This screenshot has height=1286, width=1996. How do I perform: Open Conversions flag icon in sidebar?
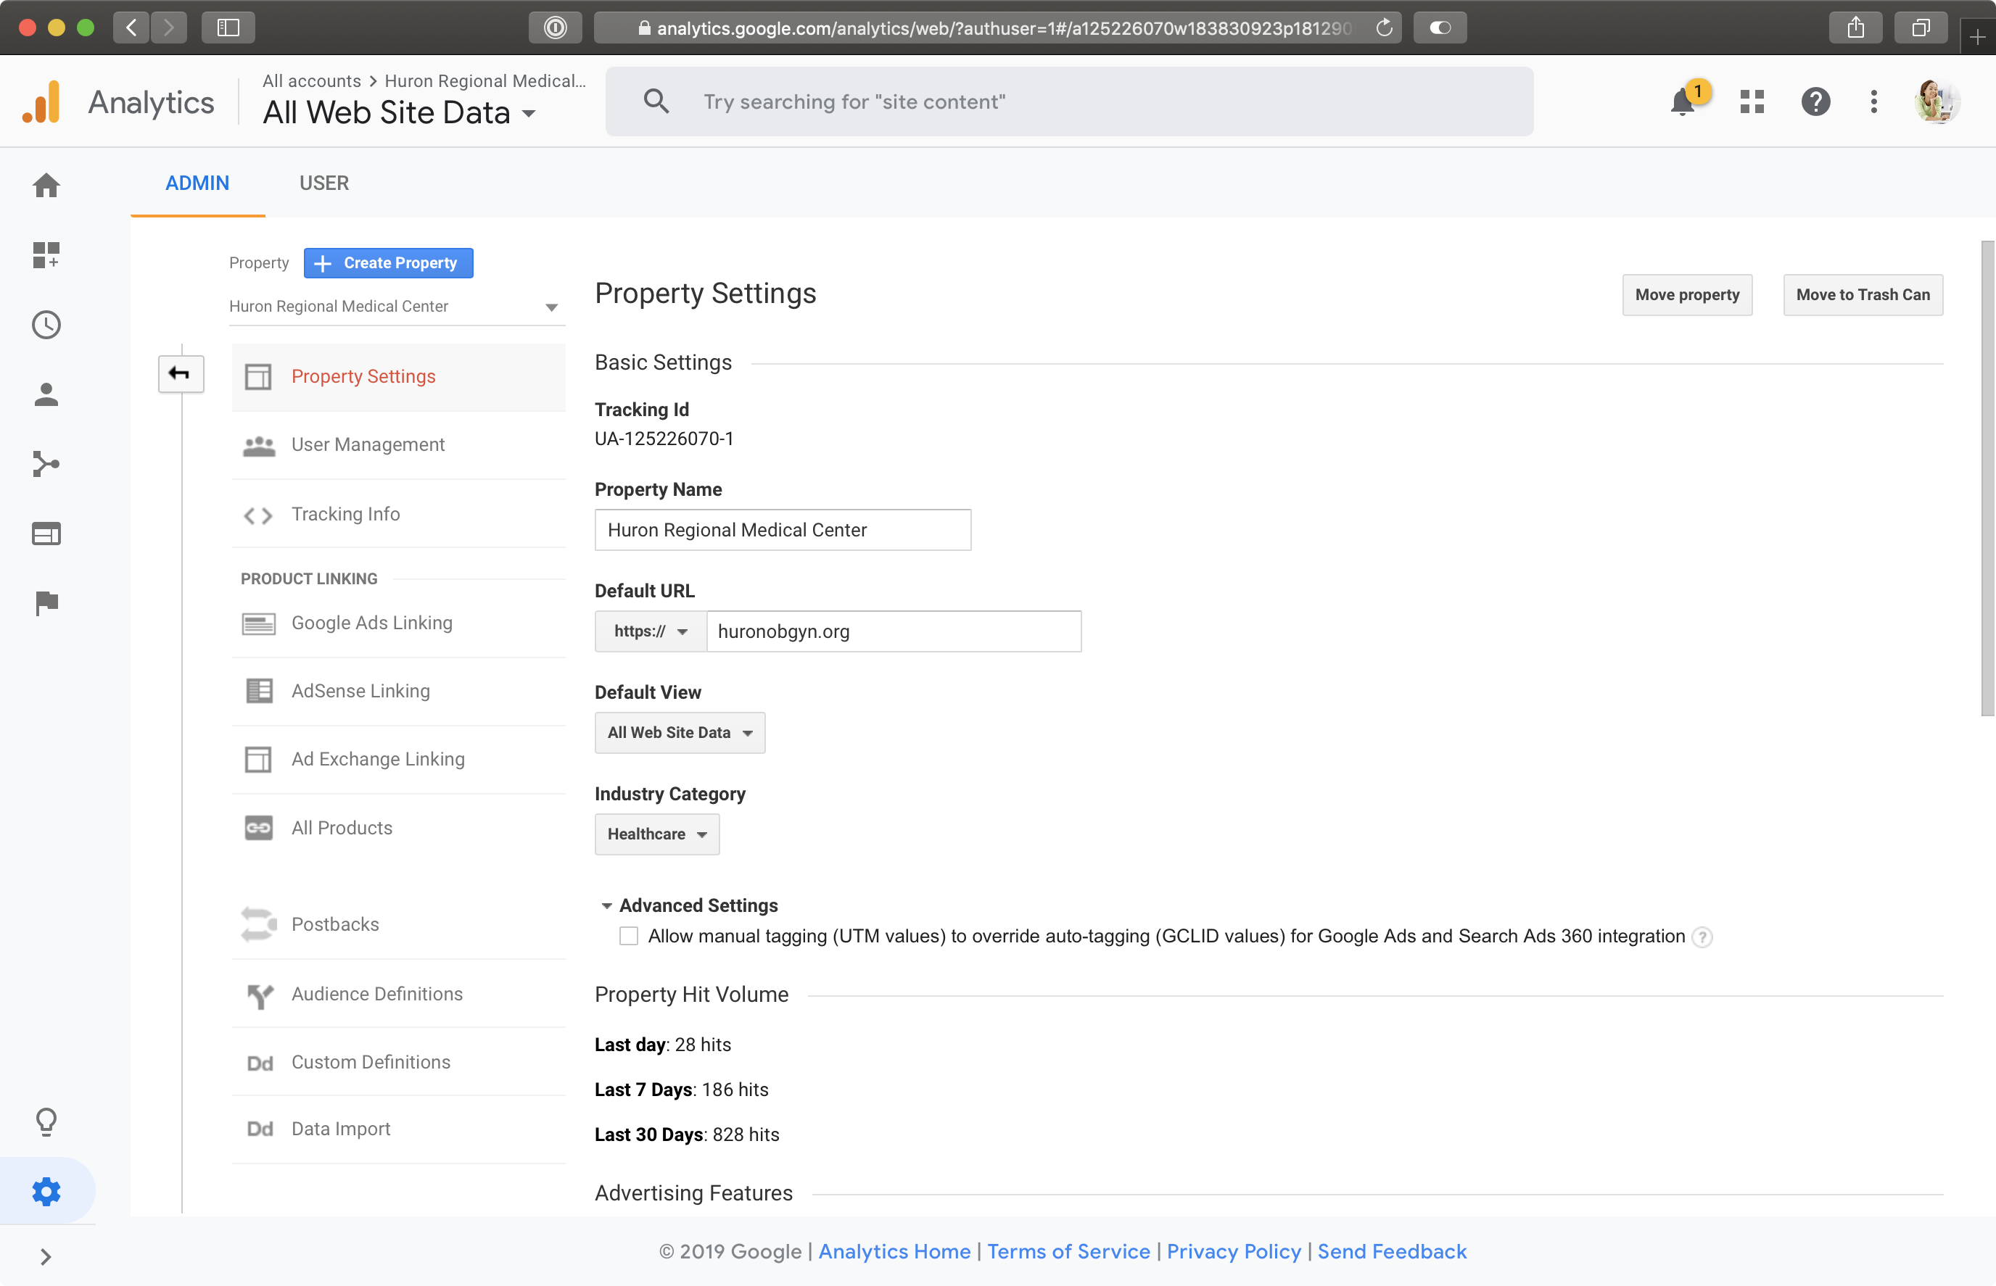pos(46,602)
